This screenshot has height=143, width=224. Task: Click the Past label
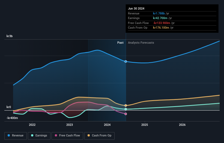(x=120, y=43)
